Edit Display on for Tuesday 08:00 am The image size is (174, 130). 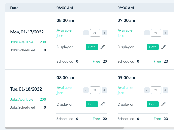pyautogui.click(x=103, y=104)
